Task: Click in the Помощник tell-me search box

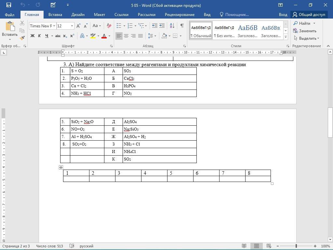Action: point(234,15)
